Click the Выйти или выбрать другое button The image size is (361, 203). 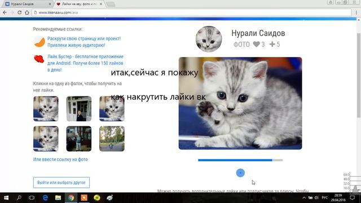click(x=61, y=183)
